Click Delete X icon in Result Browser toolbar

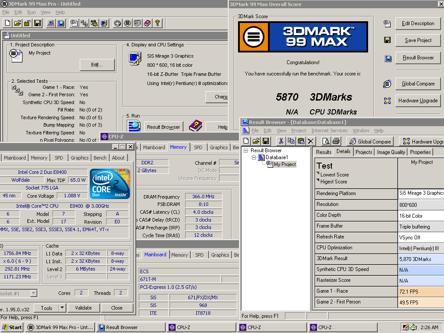point(310,141)
